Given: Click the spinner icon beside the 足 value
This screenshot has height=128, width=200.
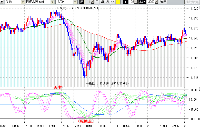Looking at the screenshot, I should click(x=93, y=2).
